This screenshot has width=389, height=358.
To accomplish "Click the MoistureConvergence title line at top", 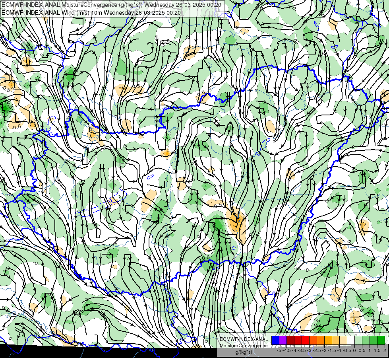I will click(x=111, y=5).
